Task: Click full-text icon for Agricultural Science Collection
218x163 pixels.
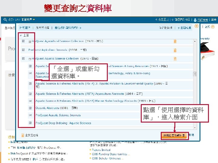Action: (175, 41)
